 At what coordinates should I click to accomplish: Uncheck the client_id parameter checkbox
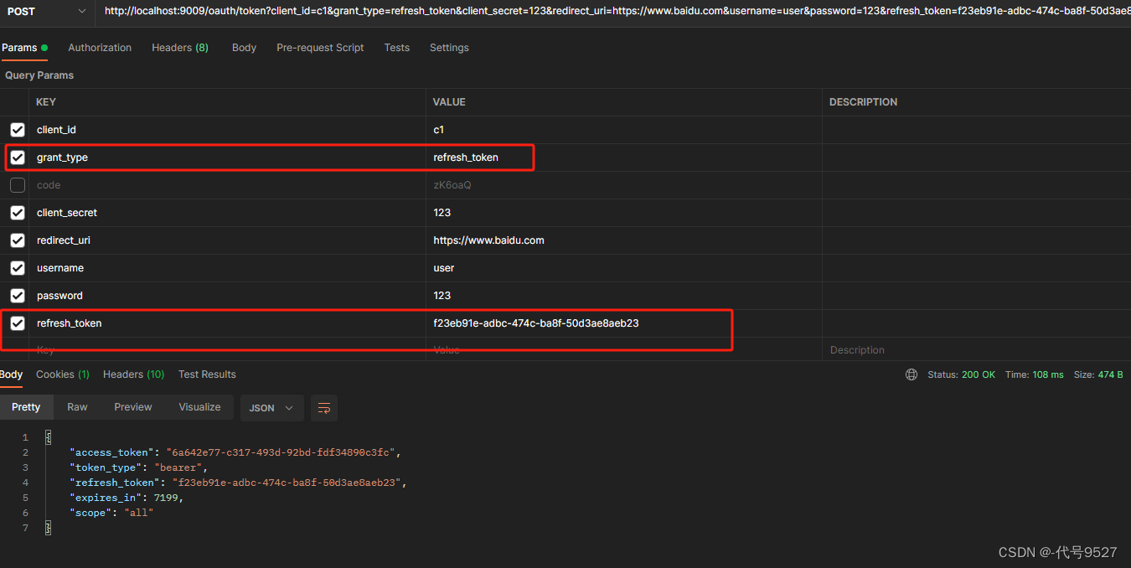(x=18, y=130)
